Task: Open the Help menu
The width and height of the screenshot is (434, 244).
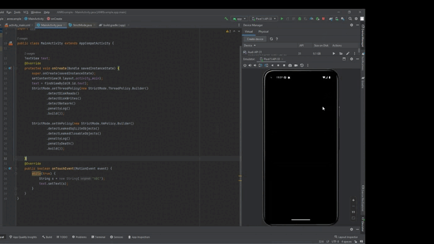Action: 47,12
